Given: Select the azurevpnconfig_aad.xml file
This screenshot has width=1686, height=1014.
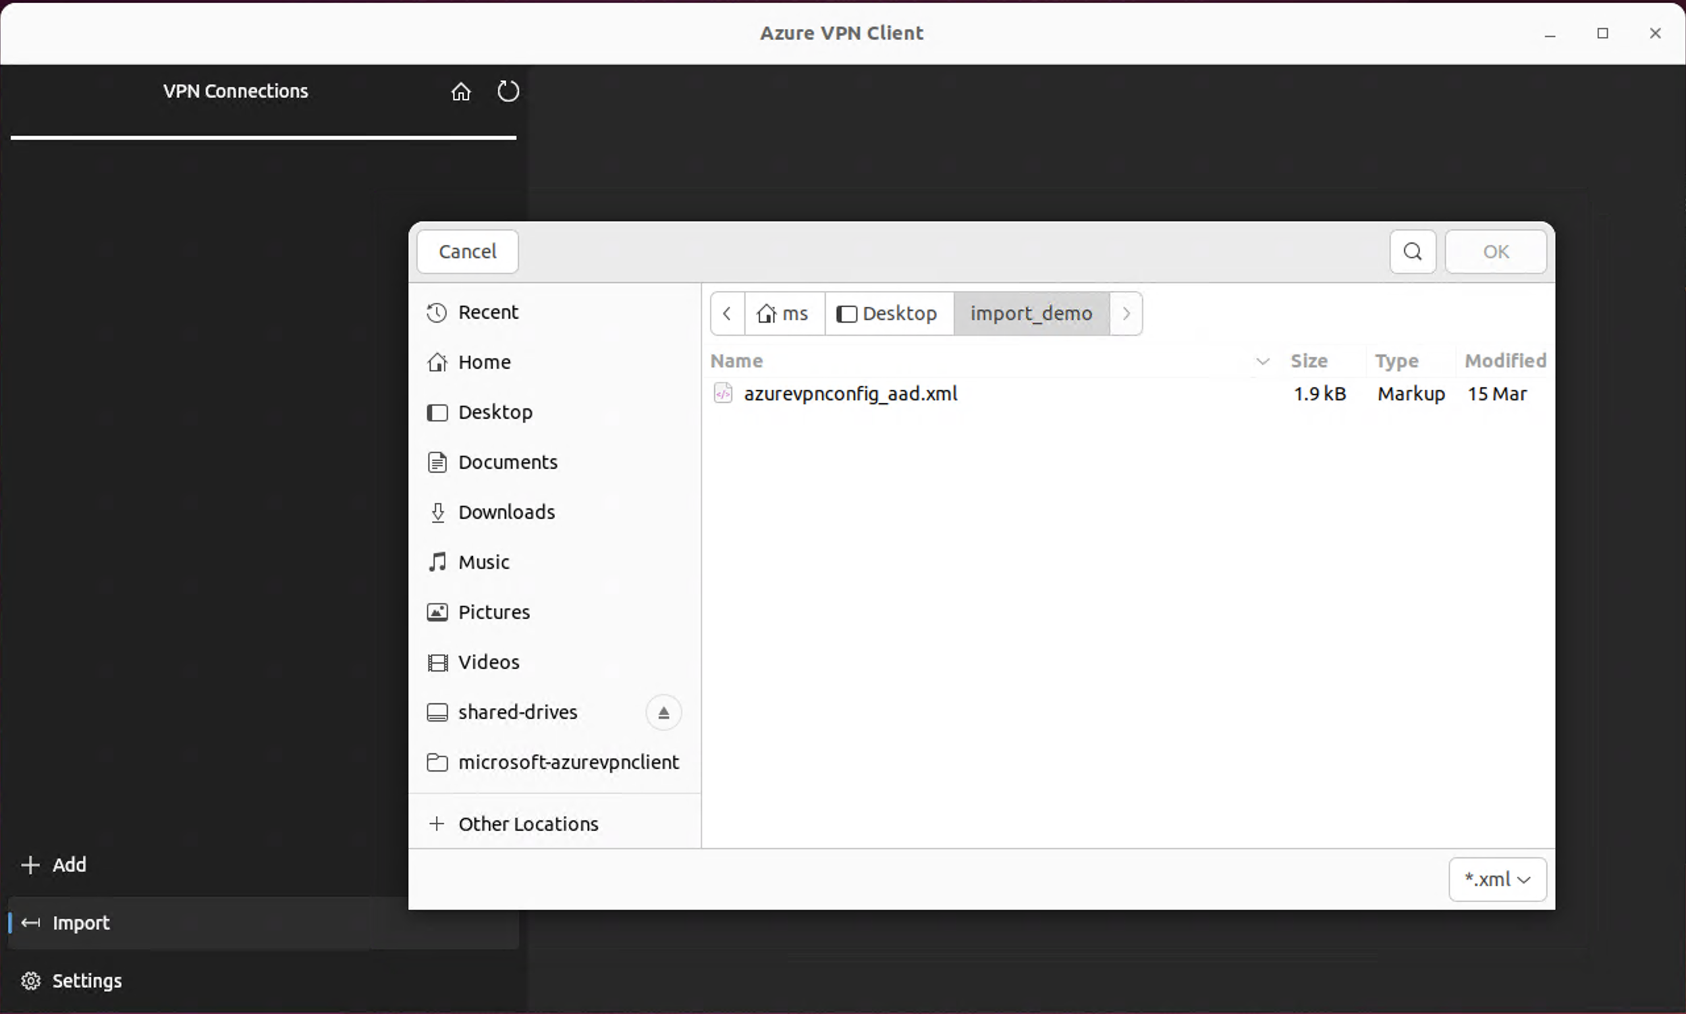Looking at the screenshot, I should point(850,394).
